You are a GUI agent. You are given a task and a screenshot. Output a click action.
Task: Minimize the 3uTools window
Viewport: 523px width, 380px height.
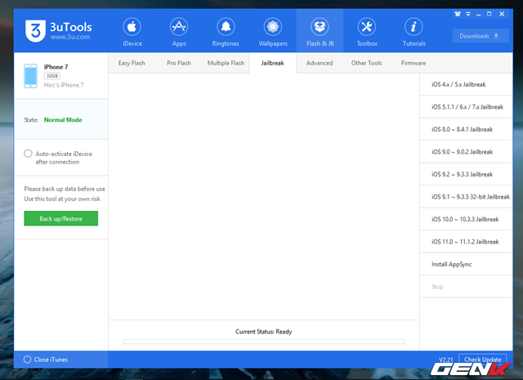[479, 14]
